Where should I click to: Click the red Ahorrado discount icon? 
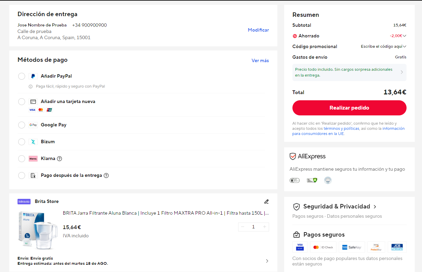tap(295, 36)
